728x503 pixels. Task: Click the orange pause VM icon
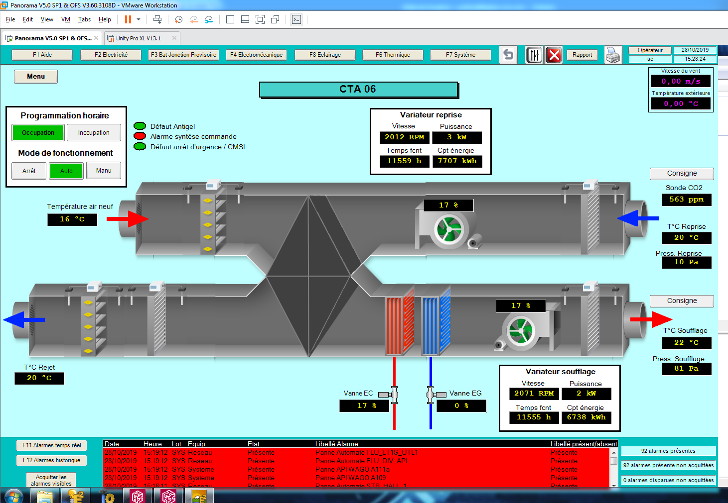pos(128,19)
